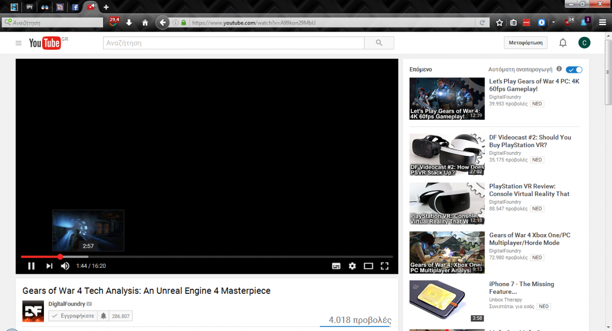
Task: Focus the YouTube Αναζήτηση search field
Action: coord(234,43)
